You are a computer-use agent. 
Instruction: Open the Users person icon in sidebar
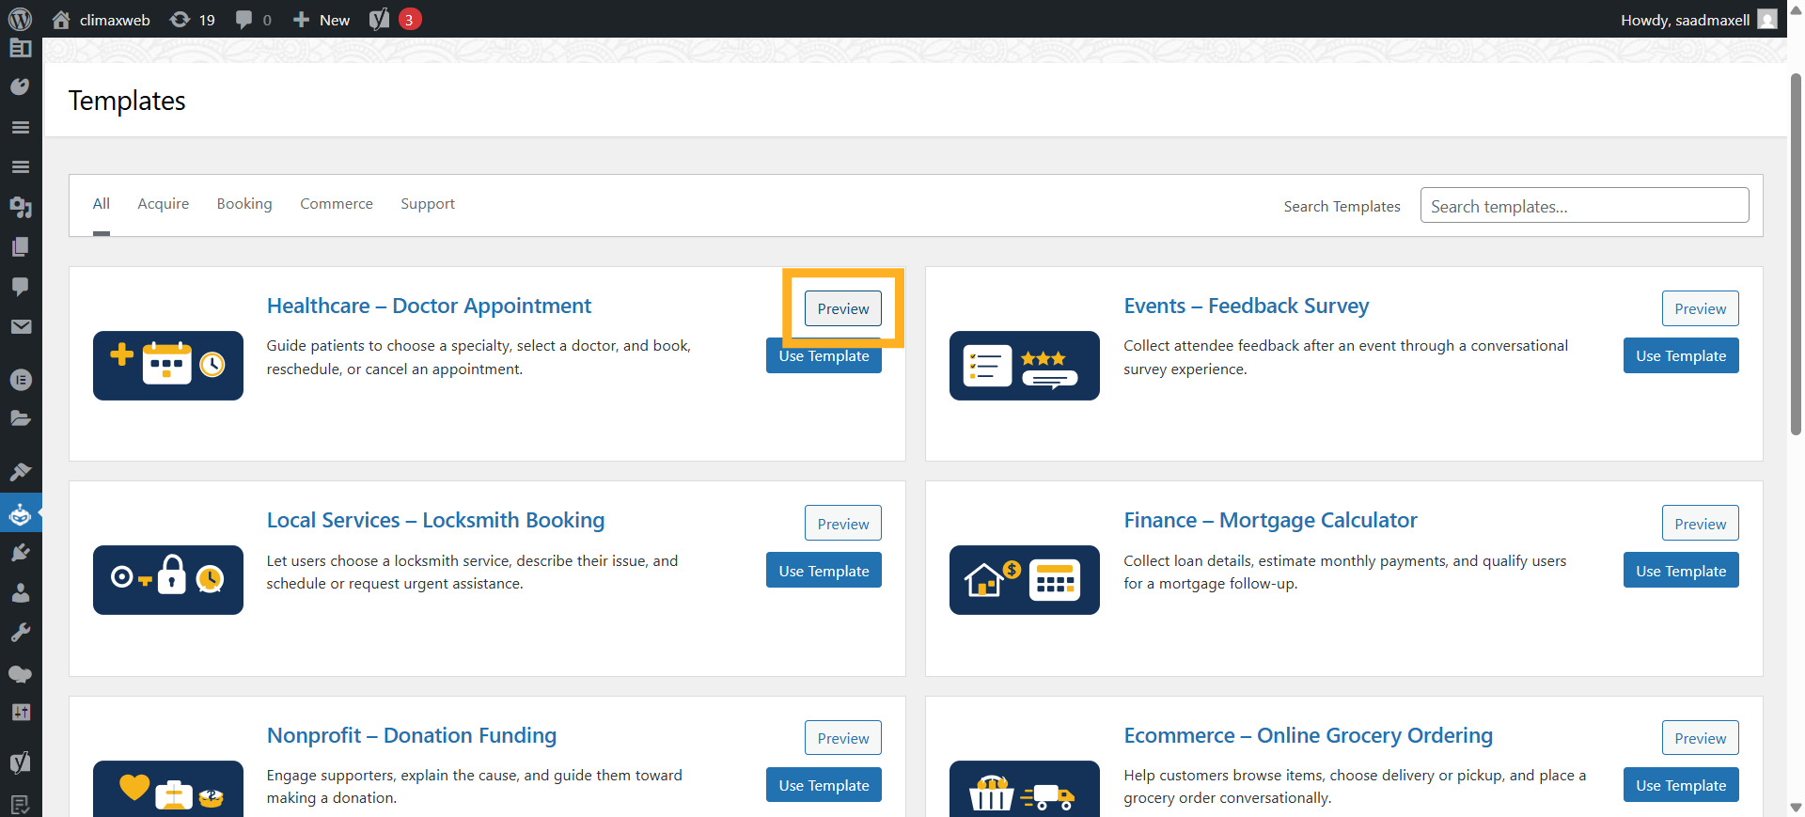[x=20, y=592]
